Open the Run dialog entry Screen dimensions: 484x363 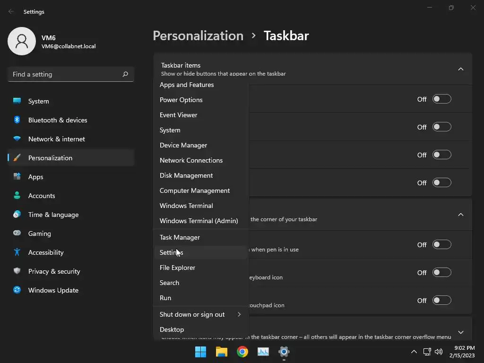[200, 298]
